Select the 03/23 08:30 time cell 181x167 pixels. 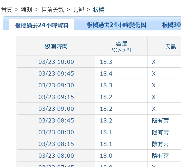56,132
